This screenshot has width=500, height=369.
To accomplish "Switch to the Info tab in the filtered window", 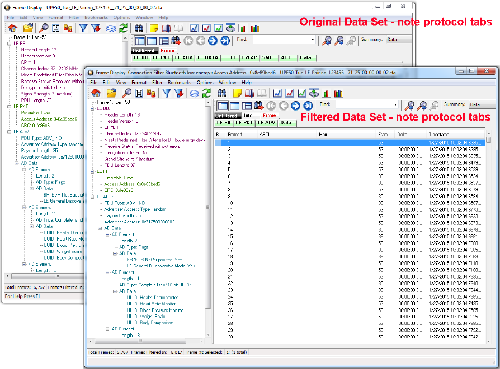I will coord(248,116).
